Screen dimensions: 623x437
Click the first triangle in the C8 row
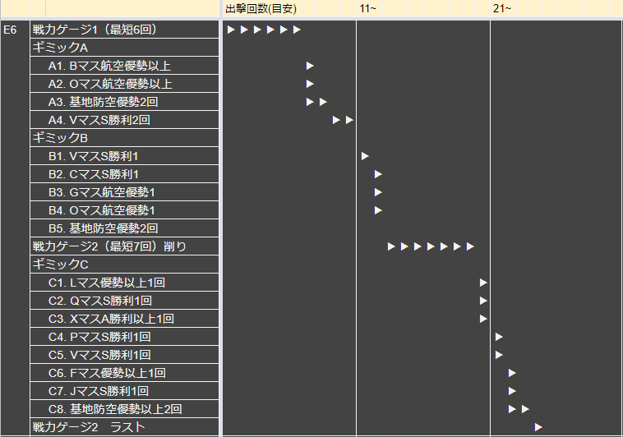point(512,409)
